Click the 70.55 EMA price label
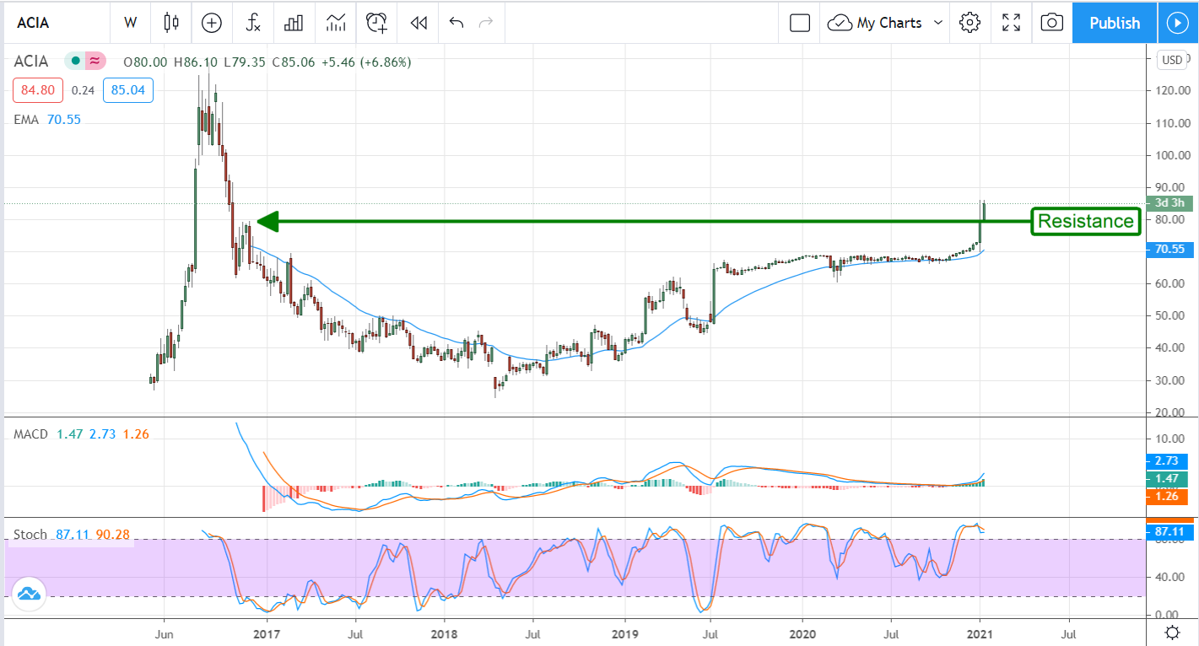 (1169, 250)
